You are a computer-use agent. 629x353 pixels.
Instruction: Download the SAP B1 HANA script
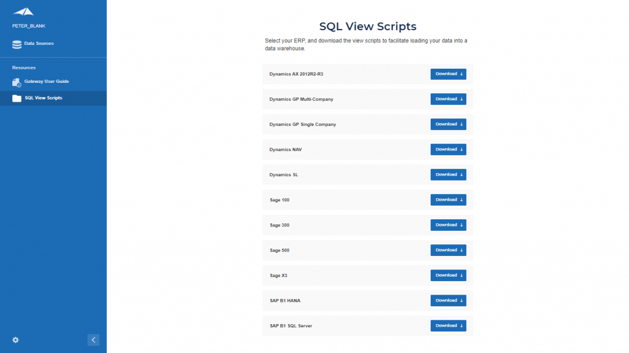(x=448, y=300)
